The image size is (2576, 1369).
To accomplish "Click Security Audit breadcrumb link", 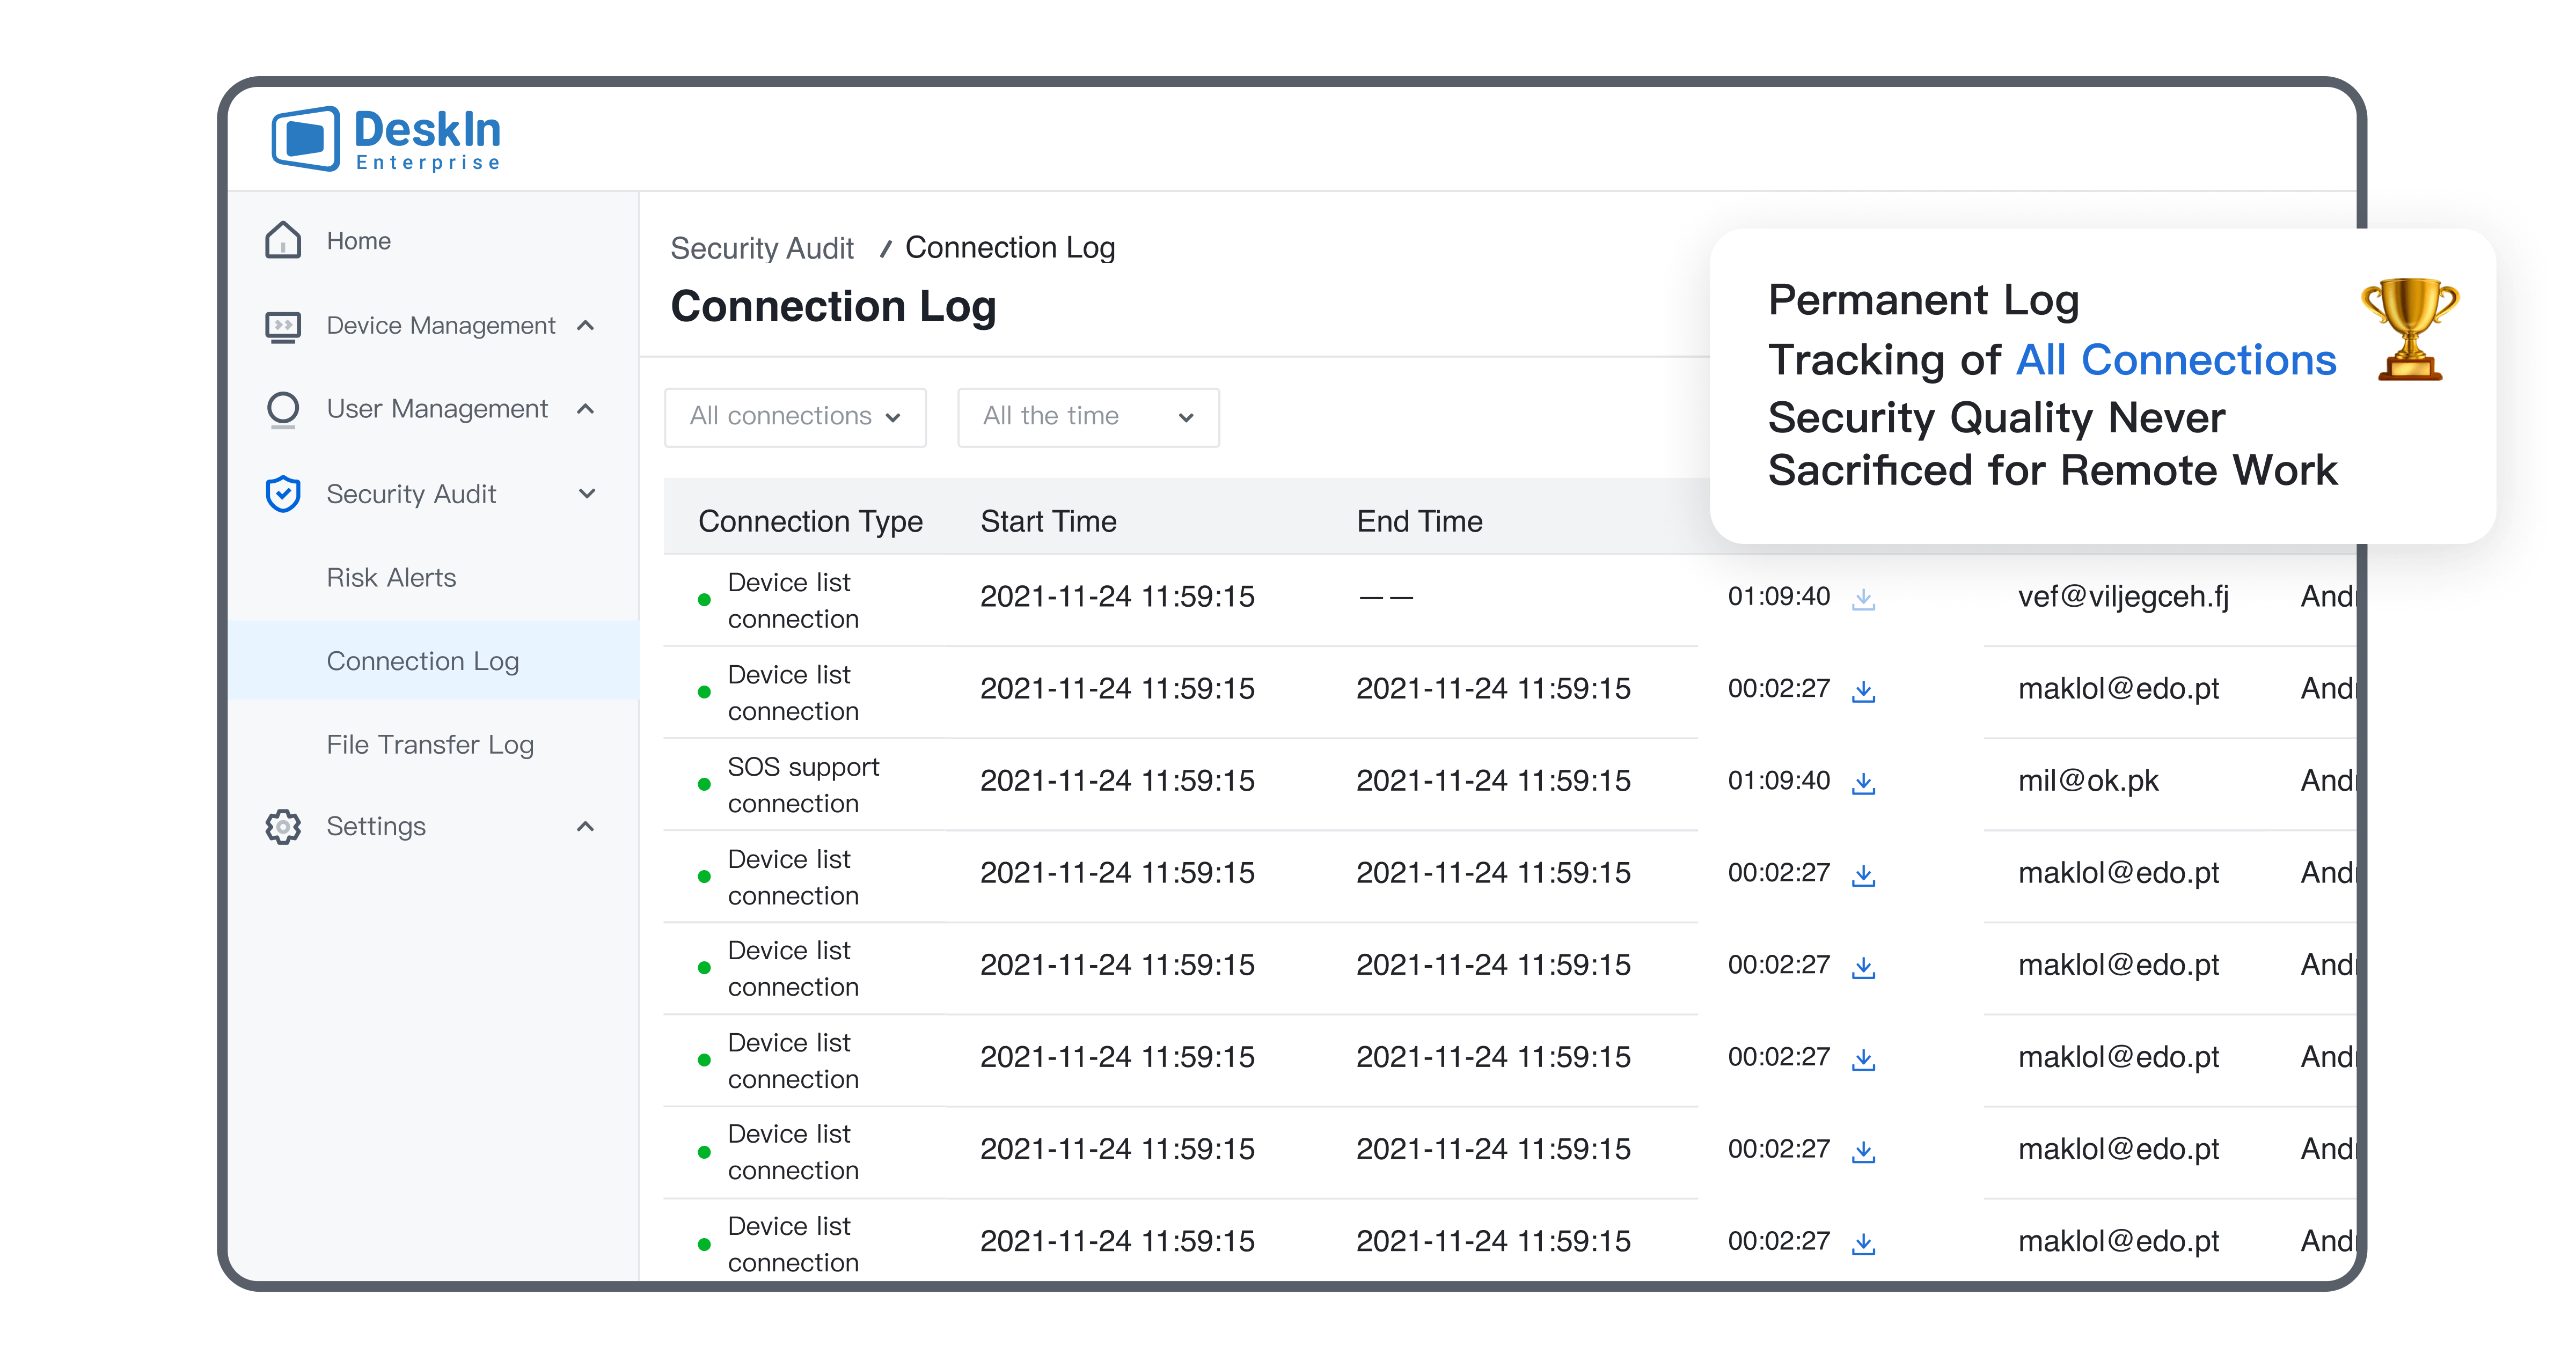I will pos(762,248).
